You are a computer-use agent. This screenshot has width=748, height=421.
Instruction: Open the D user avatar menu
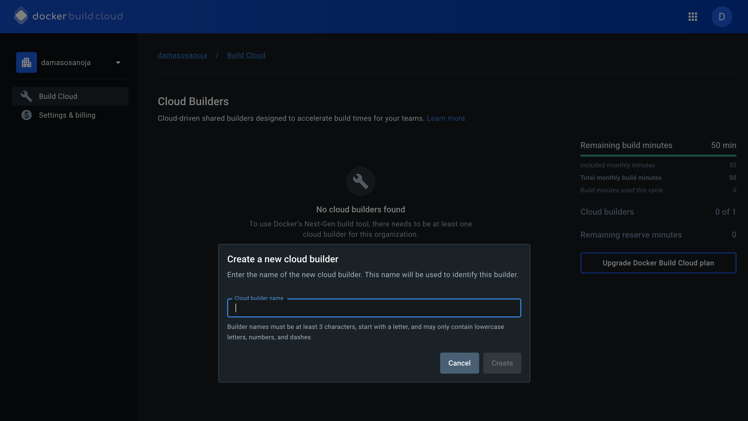click(721, 17)
